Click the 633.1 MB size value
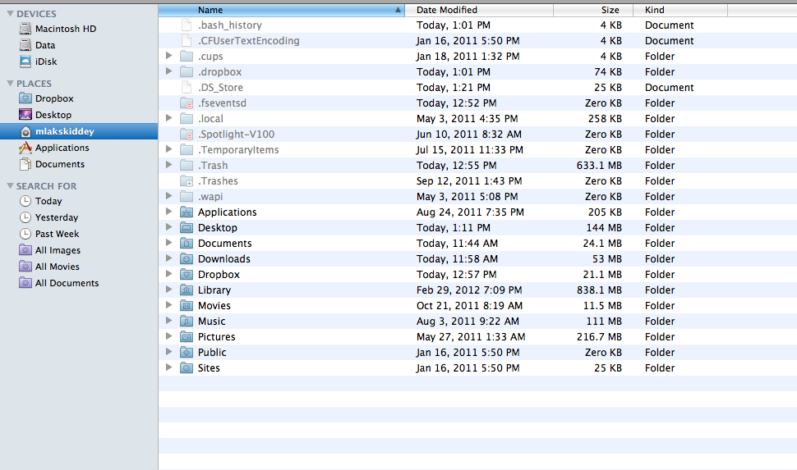This screenshot has height=470, width=797. pos(599,166)
